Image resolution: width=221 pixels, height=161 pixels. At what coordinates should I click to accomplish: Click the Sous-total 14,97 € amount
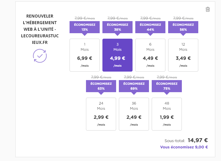click(198, 140)
